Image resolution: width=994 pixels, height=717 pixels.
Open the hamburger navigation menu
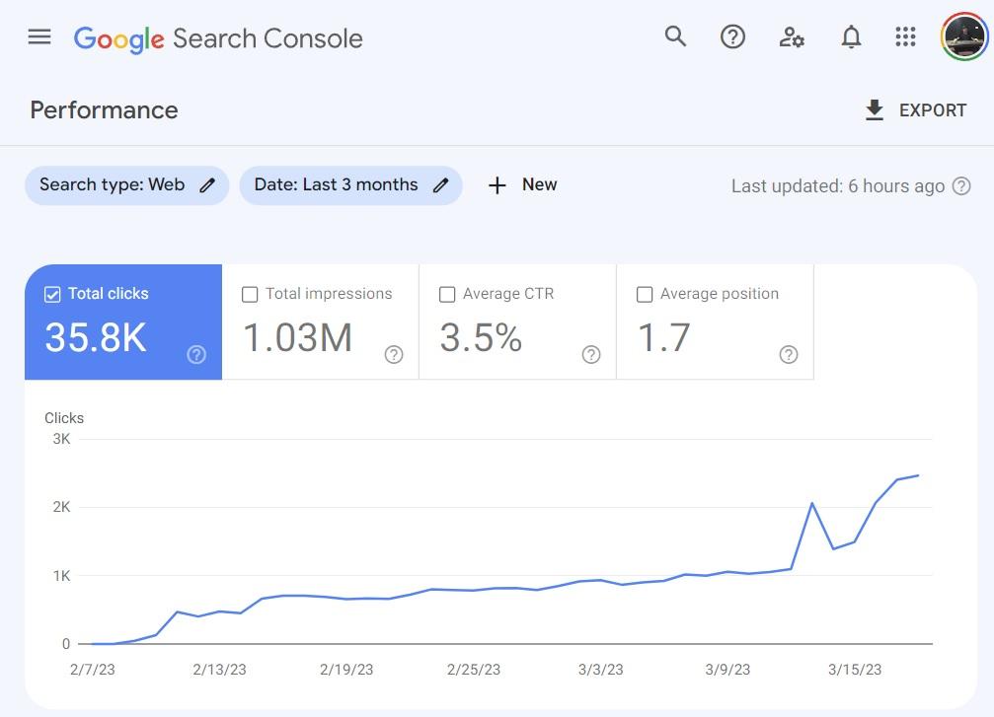pyautogui.click(x=39, y=37)
